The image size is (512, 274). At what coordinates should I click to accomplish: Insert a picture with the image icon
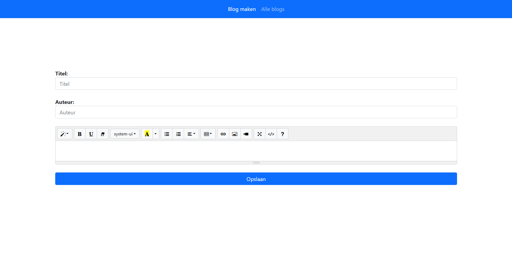(235, 134)
